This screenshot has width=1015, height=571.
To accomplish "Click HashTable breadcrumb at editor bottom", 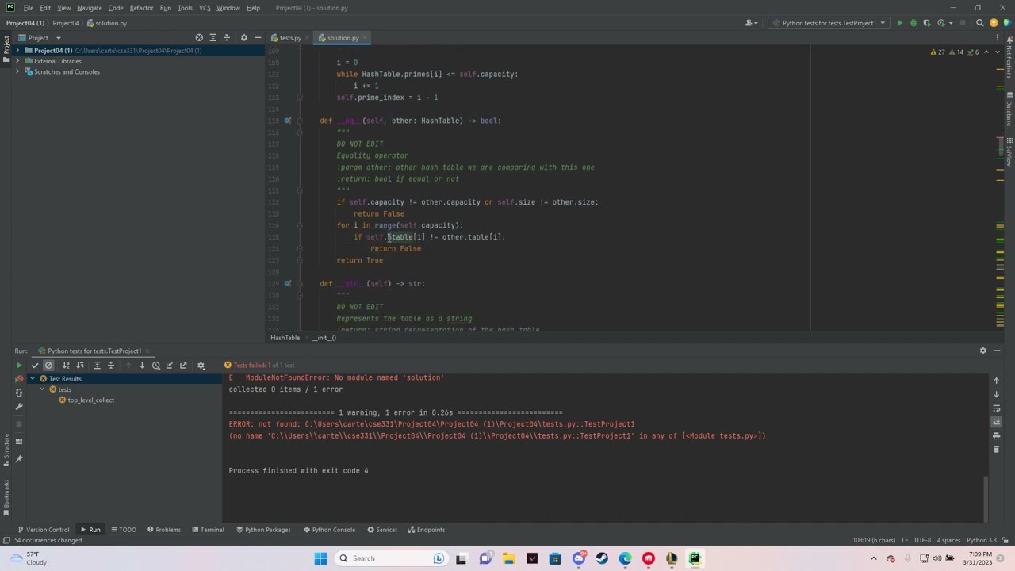I will click(x=285, y=338).
